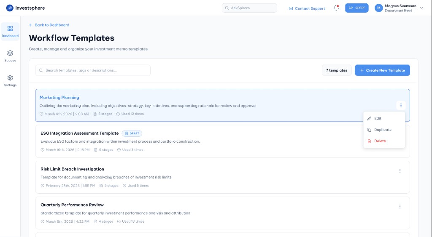Click the copy icon next to Duplicate
432x237 pixels.
(369, 130)
